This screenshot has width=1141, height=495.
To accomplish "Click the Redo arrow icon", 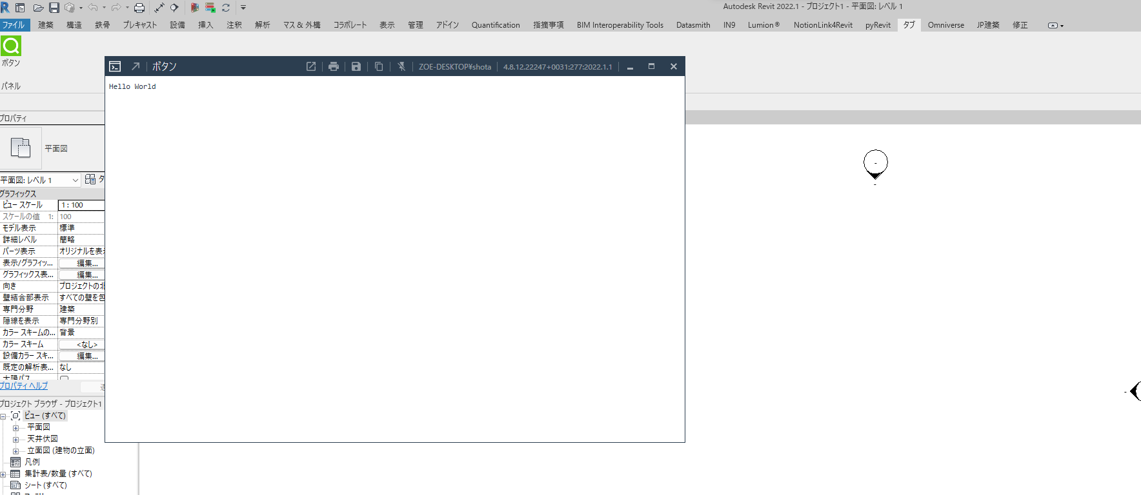I will 116,8.
